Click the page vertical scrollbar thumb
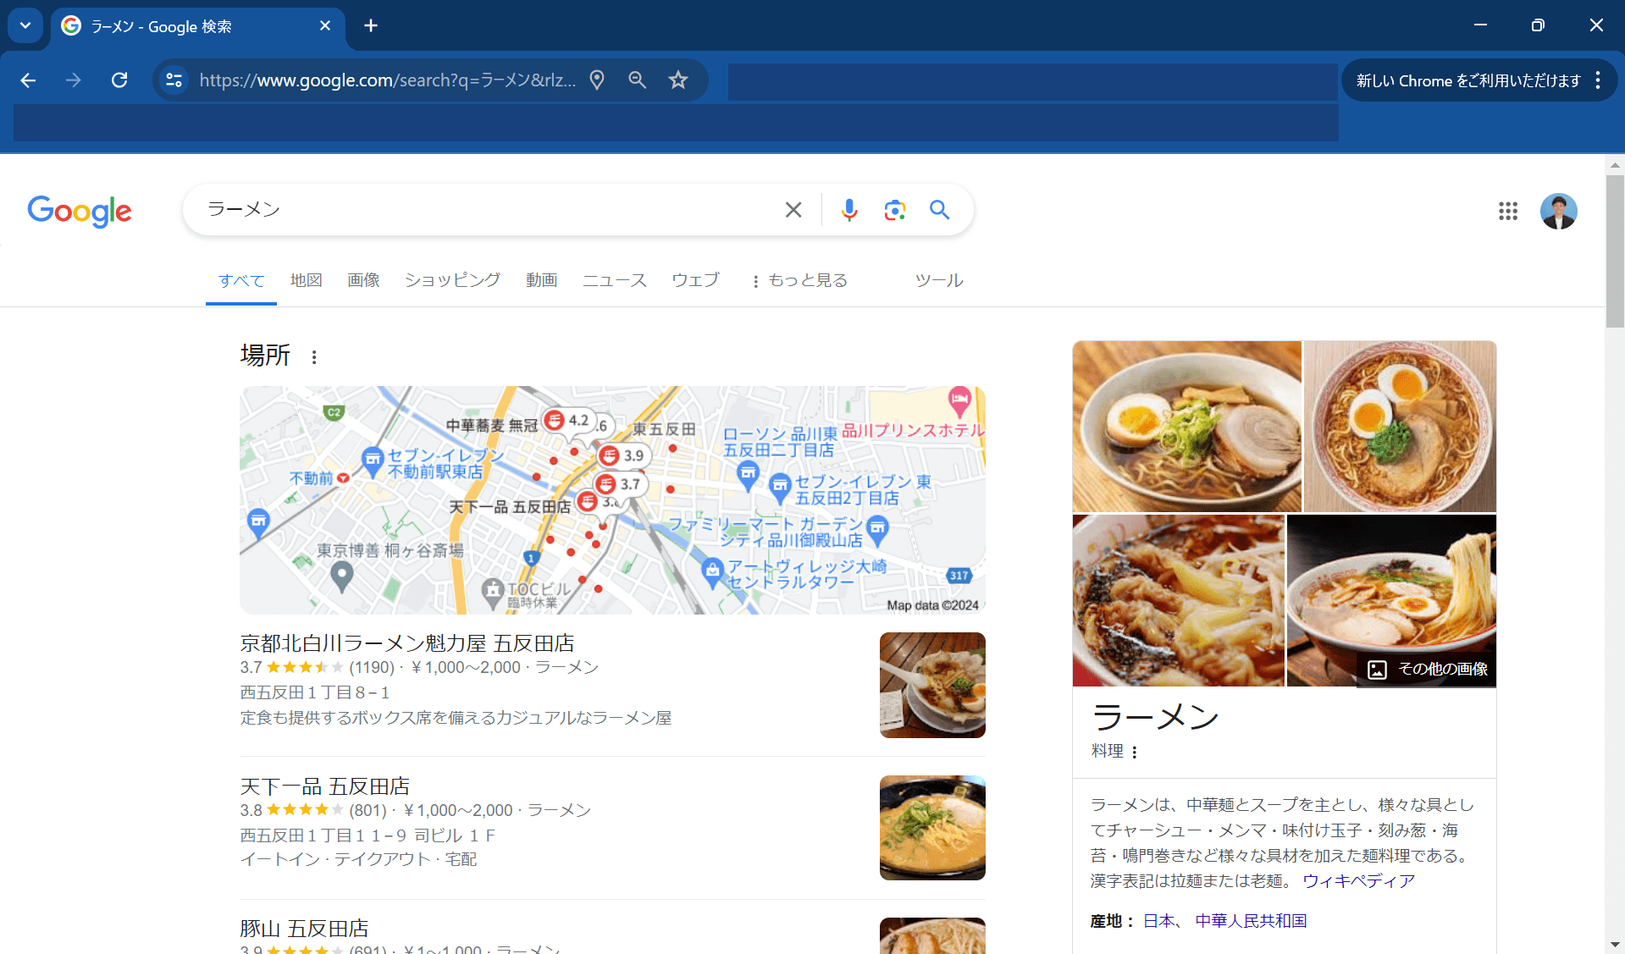Screen dimensions: 1625x954 pos(1615,251)
